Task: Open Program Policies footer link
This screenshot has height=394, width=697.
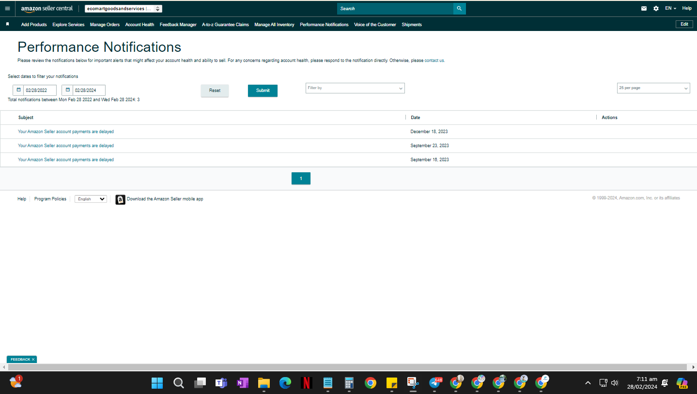Action: tap(50, 199)
